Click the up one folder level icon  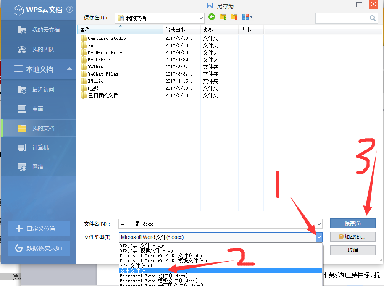coord(223,17)
